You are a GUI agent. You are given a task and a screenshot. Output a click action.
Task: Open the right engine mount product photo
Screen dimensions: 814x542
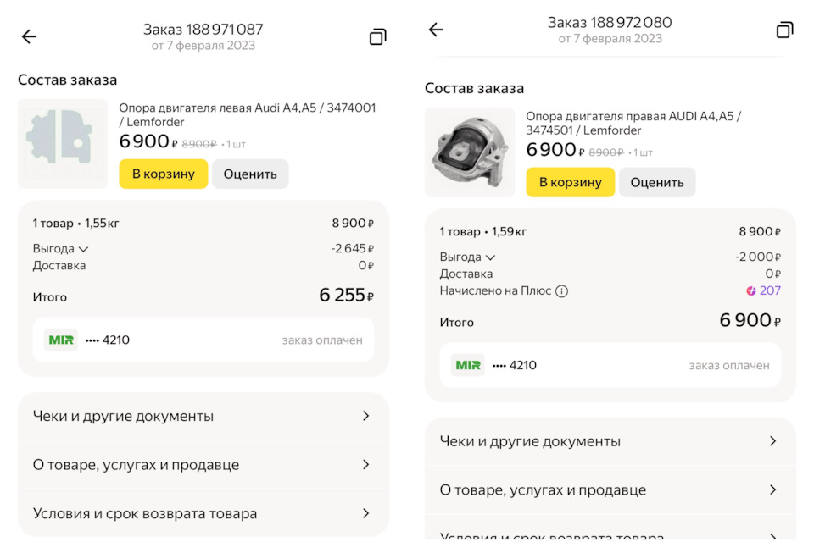(470, 152)
